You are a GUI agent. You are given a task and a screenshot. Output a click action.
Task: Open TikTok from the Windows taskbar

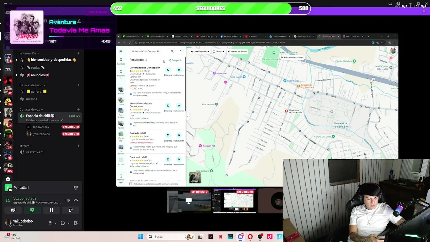point(270,237)
